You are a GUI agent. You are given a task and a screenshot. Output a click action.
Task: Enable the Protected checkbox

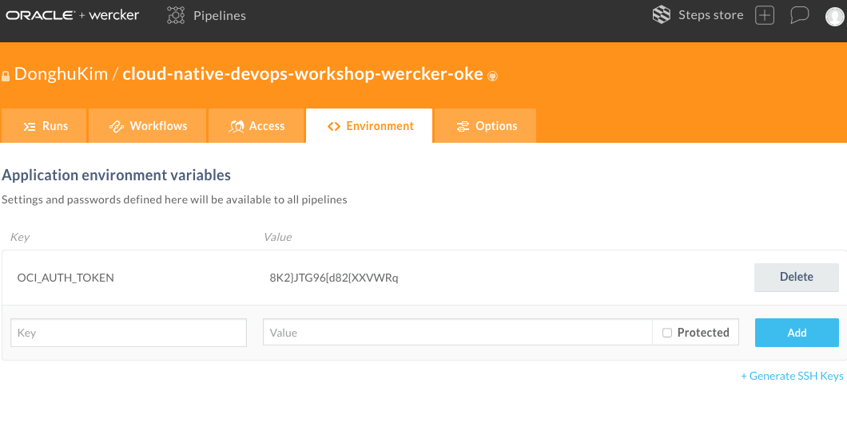click(667, 333)
